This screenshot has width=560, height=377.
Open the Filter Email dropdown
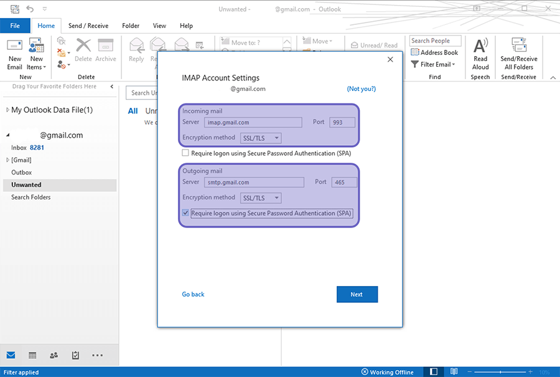pyautogui.click(x=433, y=64)
